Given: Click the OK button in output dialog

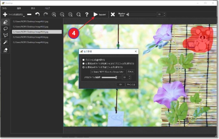Looking at the screenshot, I should point(120,84).
